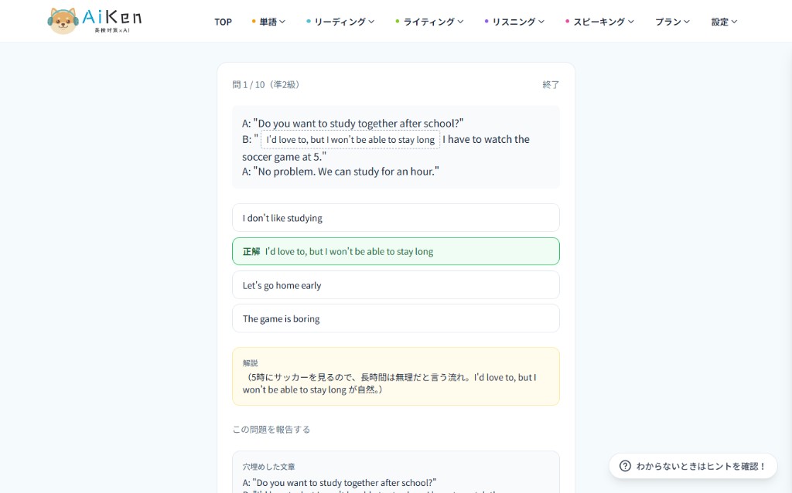792x493 pixels.
Task: Select the correct answer "I'd love to, but..."
Action: (395, 251)
